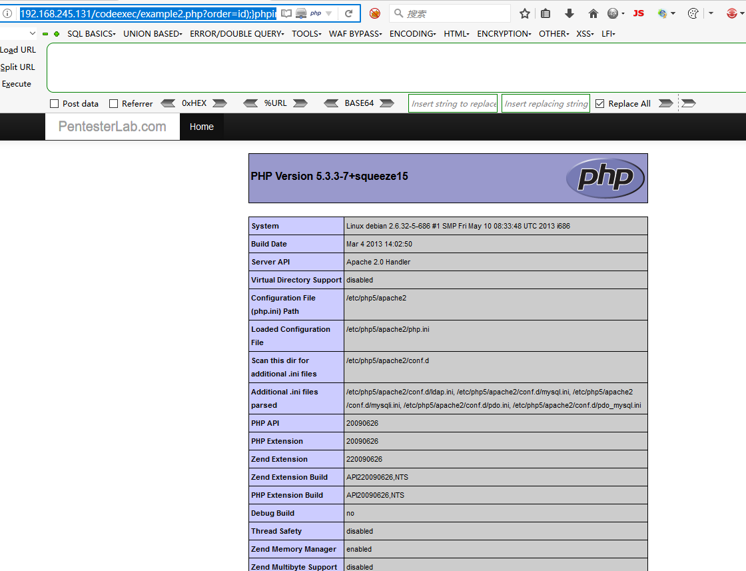The width and height of the screenshot is (746, 571).
Task: Toggle the JS JavaScript extension icon
Action: [x=639, y=13]
